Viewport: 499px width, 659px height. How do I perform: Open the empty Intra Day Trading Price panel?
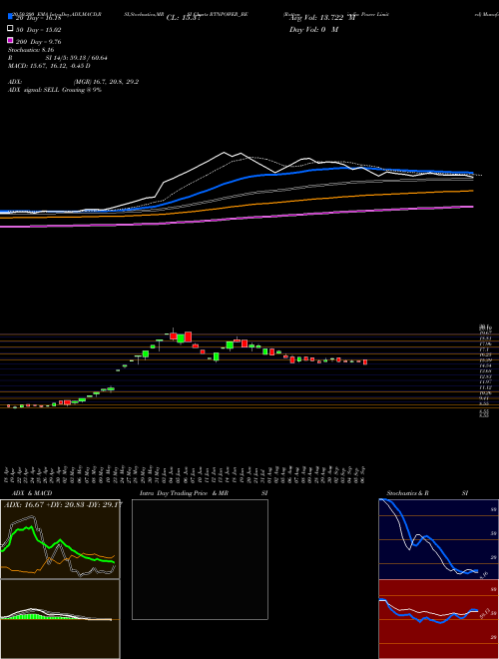pyautogui.click(x=200, y=559)
